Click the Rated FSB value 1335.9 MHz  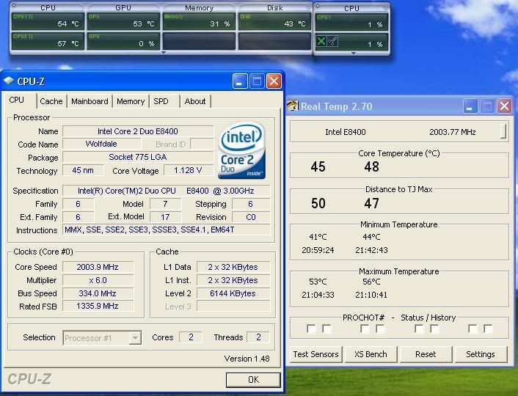pos(98,306)
